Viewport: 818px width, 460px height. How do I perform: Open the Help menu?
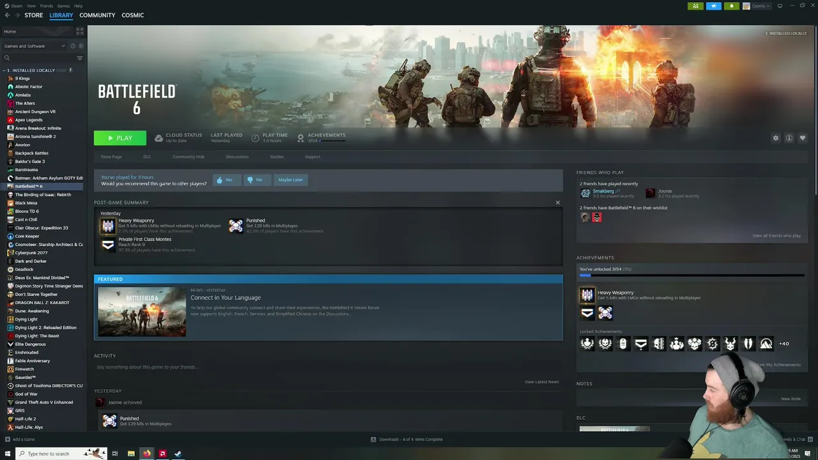78,6
